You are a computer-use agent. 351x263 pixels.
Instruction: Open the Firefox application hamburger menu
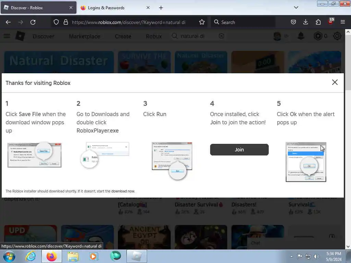[342, 22]
